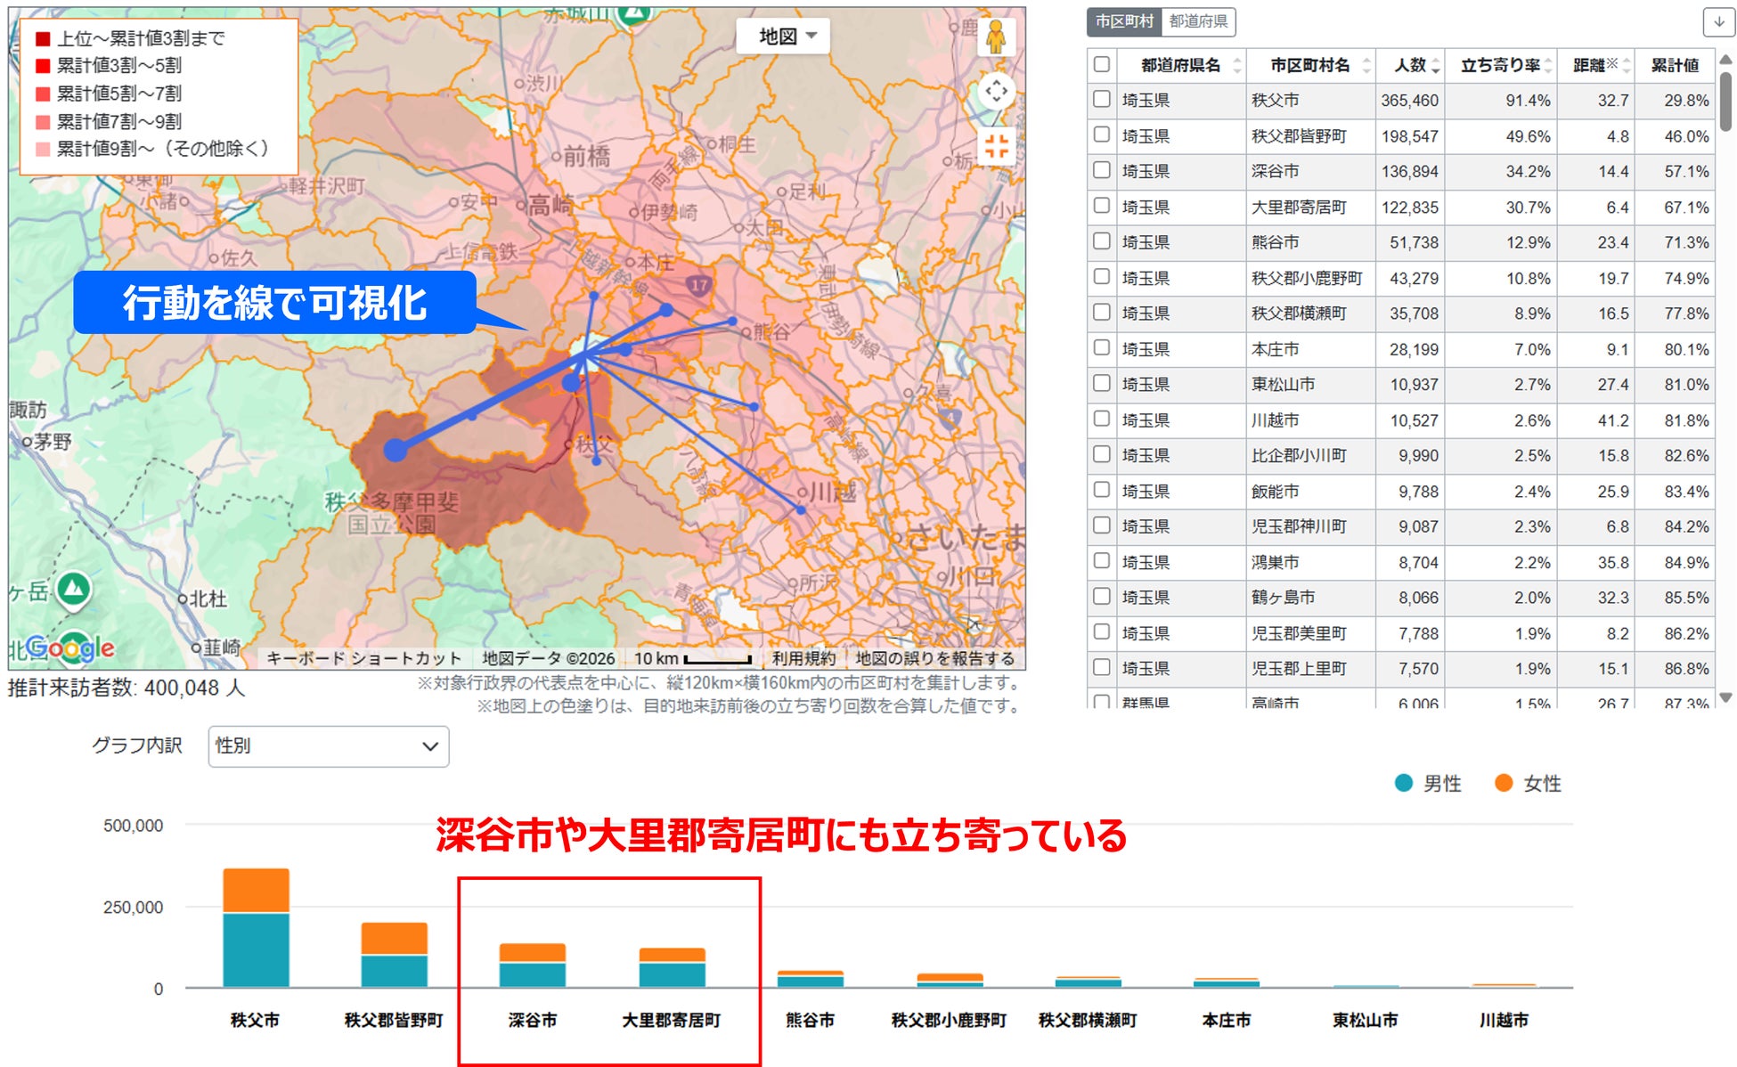Click 地図の誤りを報告する link

tap(934, 658)
